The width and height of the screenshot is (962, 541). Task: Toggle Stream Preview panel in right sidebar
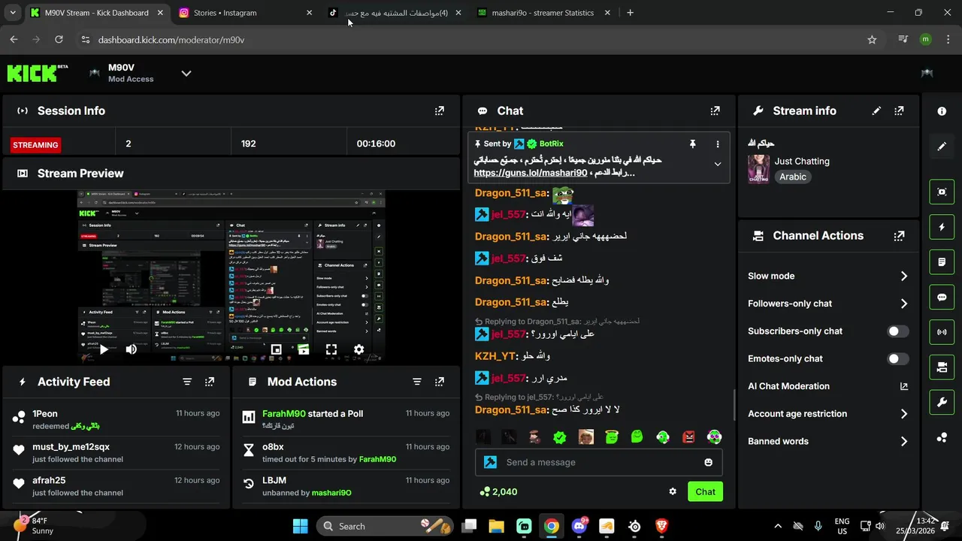coord(942,192)
